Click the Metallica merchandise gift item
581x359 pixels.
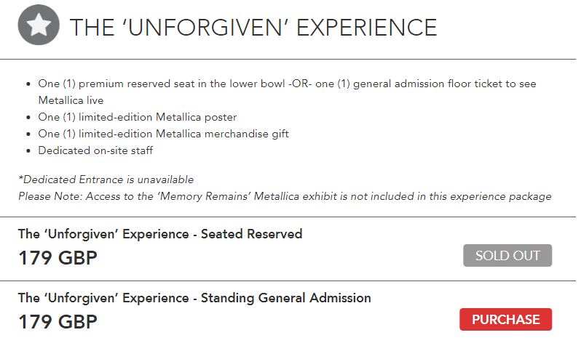pos(163,134)
